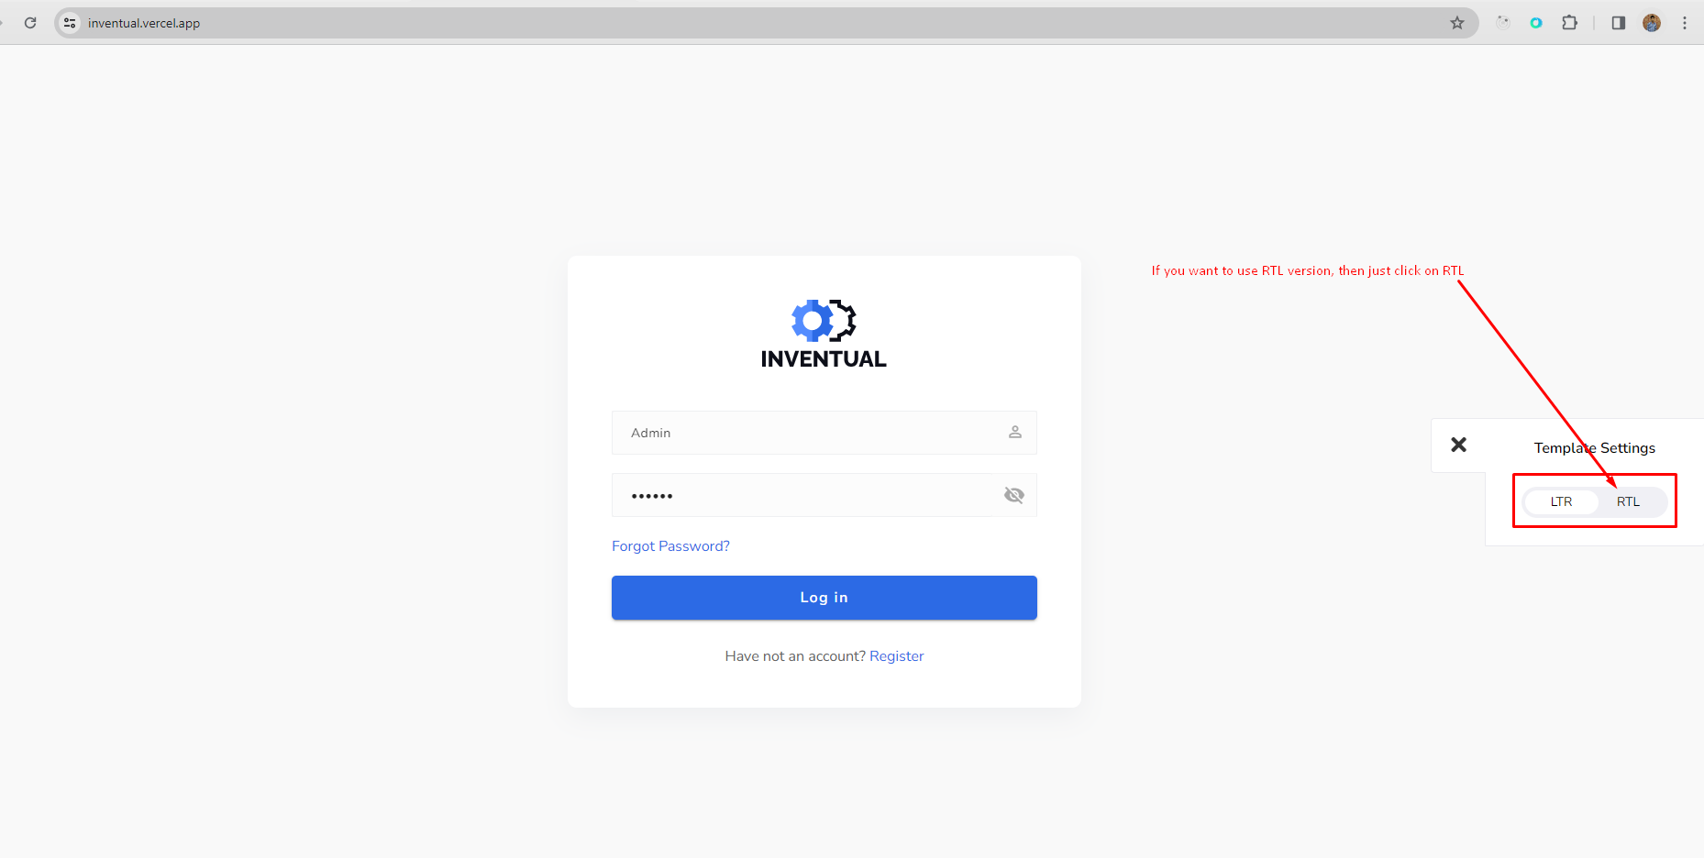
Task: Click the 'Have not an account?' text
Action: [x=795, y=656]
